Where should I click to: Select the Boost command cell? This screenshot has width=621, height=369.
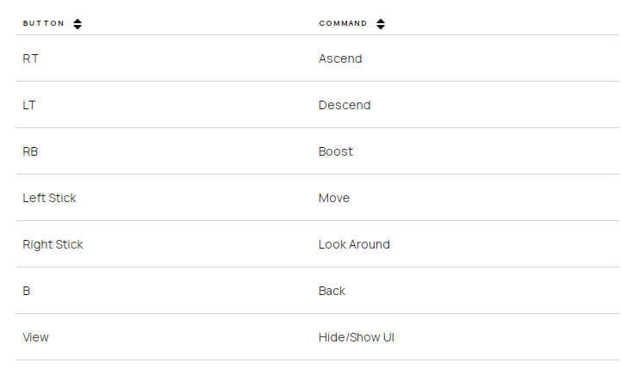pos(335,151)
